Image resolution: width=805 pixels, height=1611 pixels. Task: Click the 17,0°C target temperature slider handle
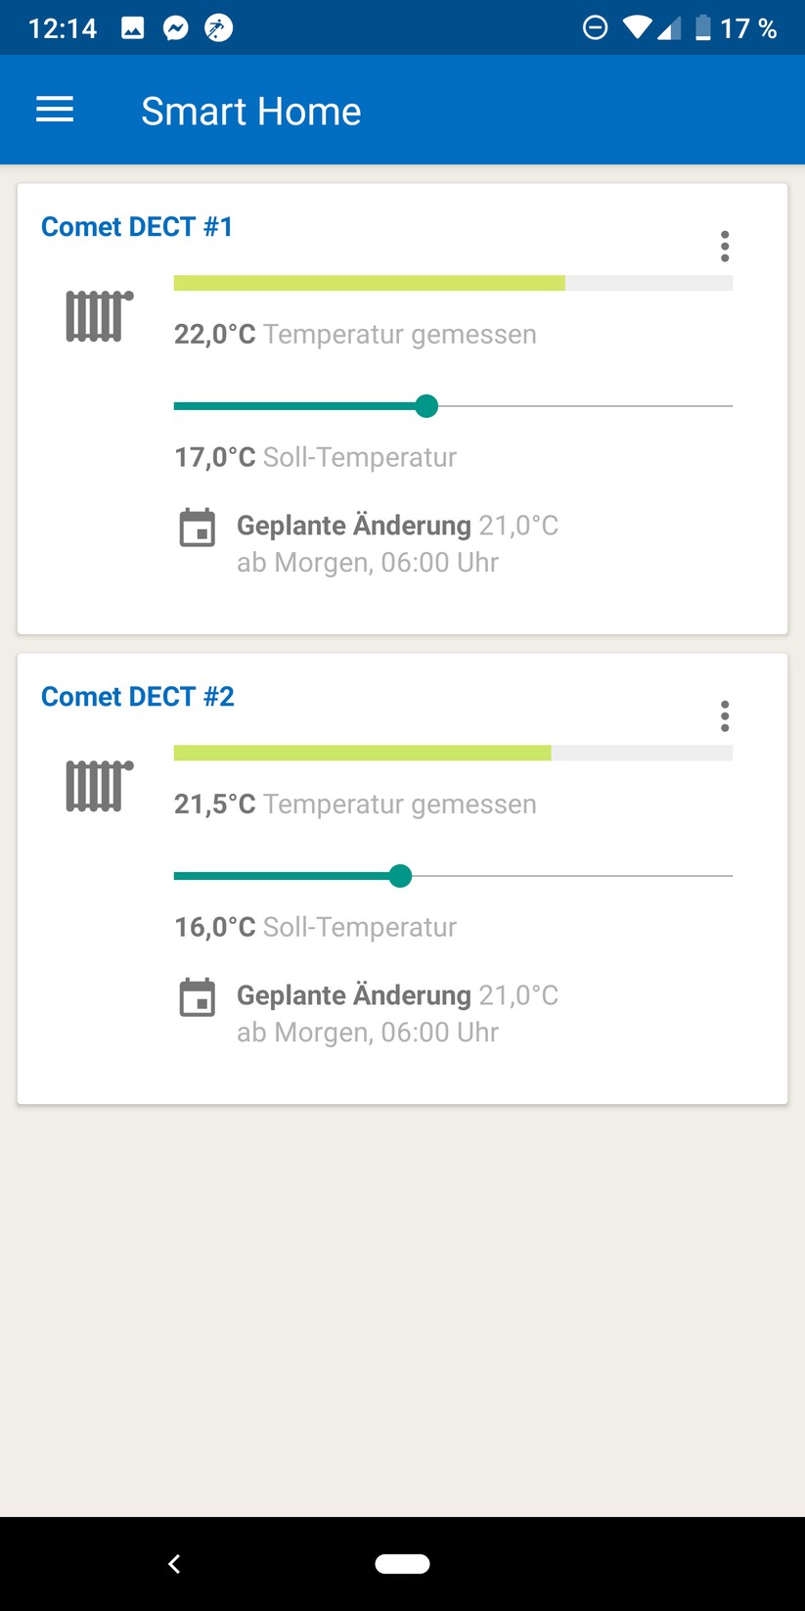tap(426, 406)
